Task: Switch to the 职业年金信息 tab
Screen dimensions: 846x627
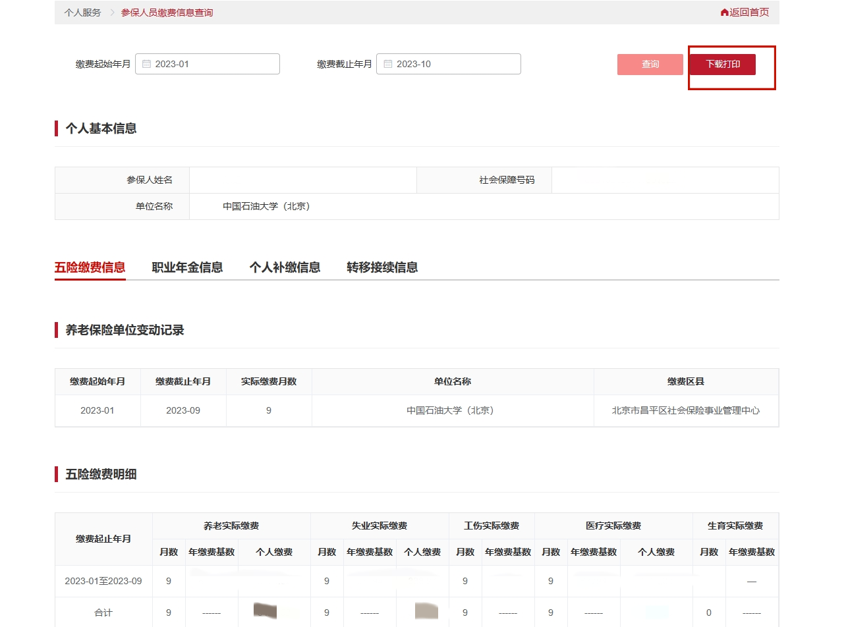Action: (x=187, y=267)
